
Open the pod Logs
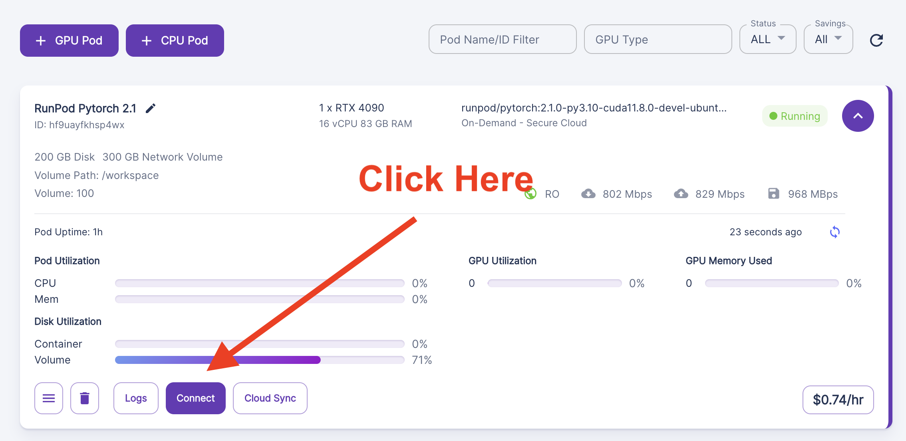tap(136, 398)
